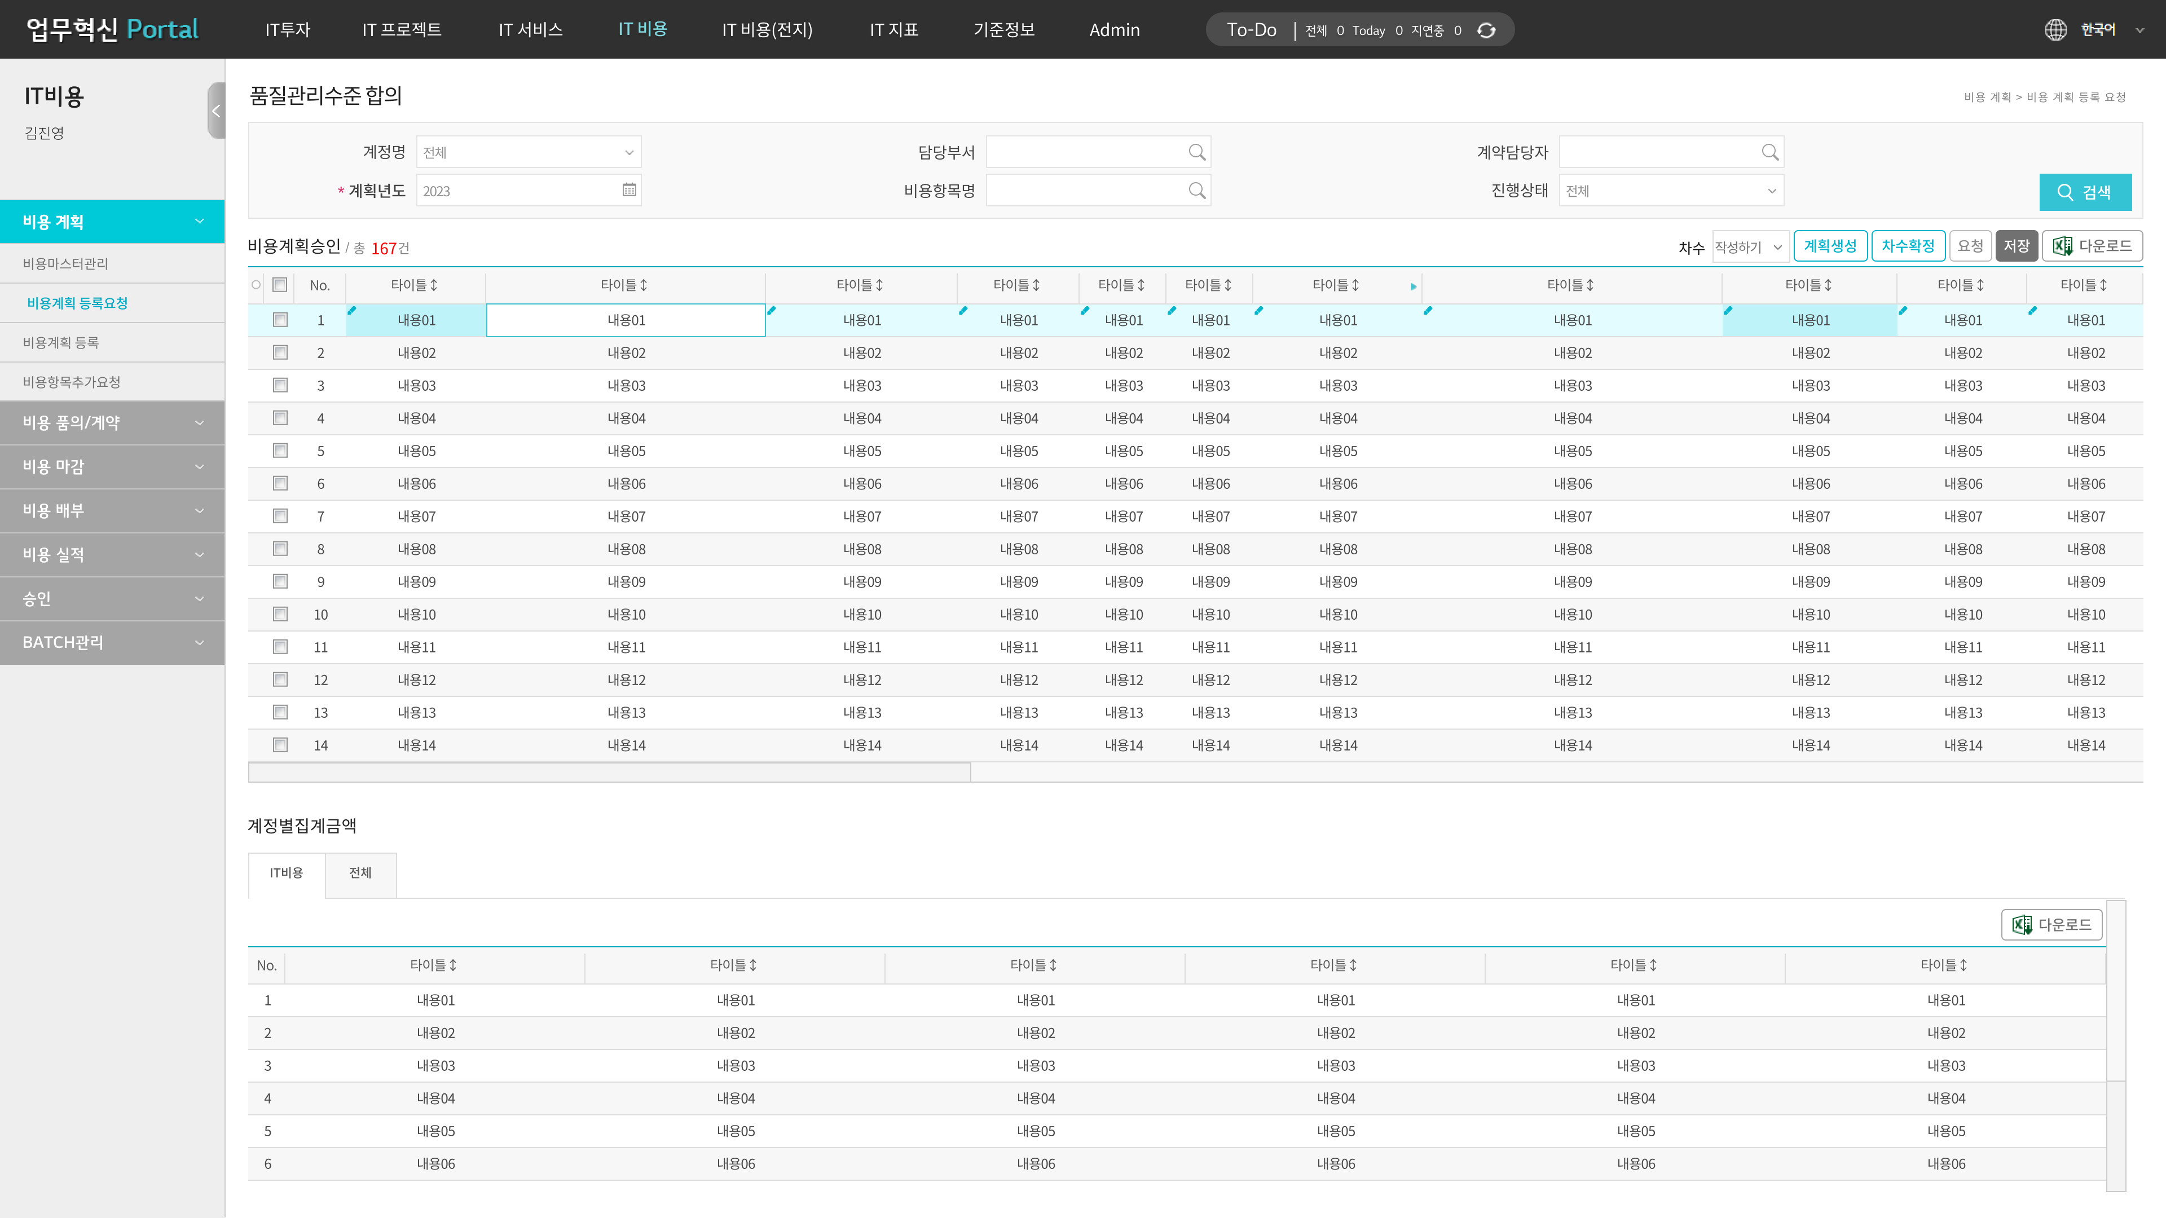Expand the 비용 마감 sidebar section
The image size is (2166, 1218).
[x=112, y=466]
